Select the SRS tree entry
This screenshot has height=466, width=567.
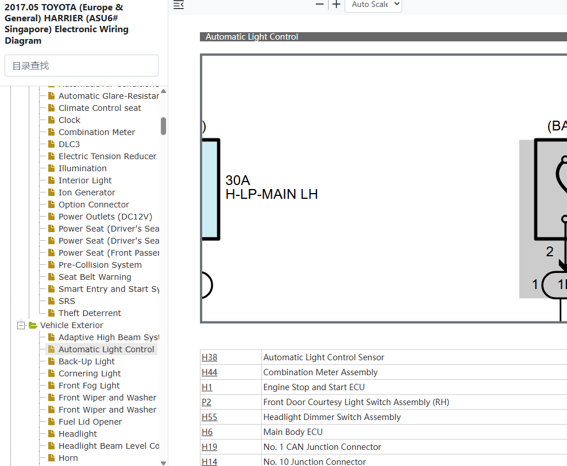(x=67, y=301)
